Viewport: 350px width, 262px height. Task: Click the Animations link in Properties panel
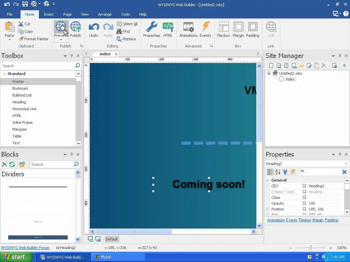(x=276, y=220)
